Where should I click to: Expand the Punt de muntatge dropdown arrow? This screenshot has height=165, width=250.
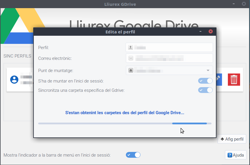pos(208,70)
